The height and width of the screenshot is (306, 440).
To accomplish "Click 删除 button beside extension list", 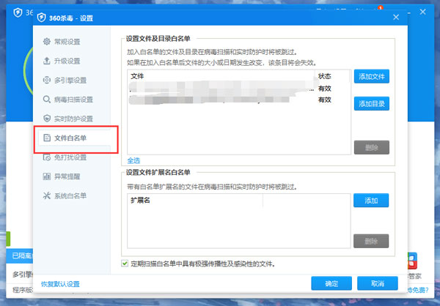I will 371,241.
